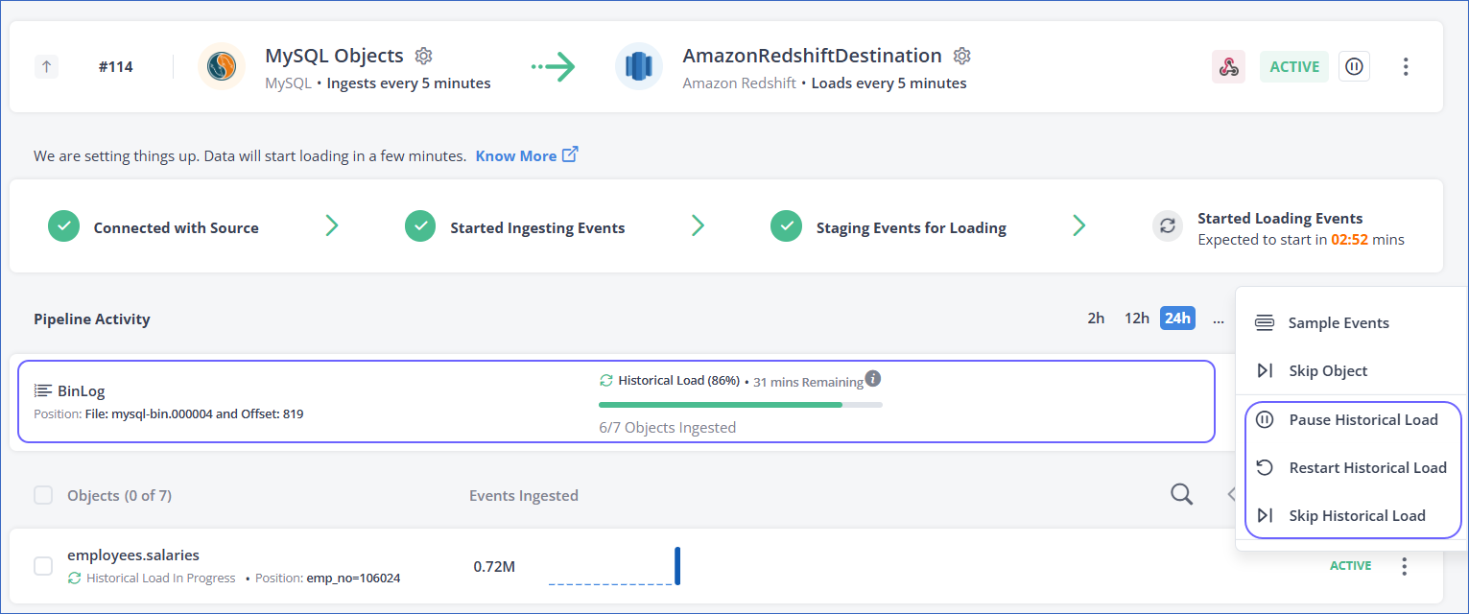
Task: Click the 0.72M events ingested value
Action: 494,566
